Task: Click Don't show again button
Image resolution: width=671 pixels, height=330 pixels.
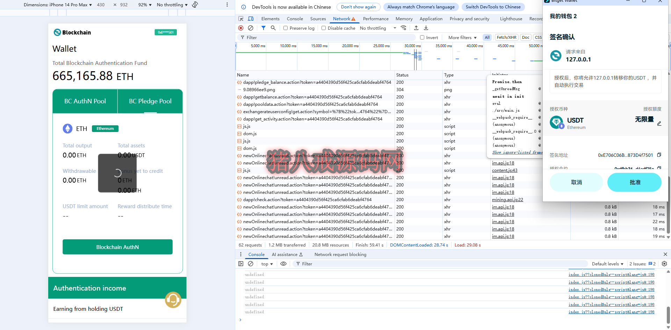Action: pyautogui.click(x=358, y=7)
